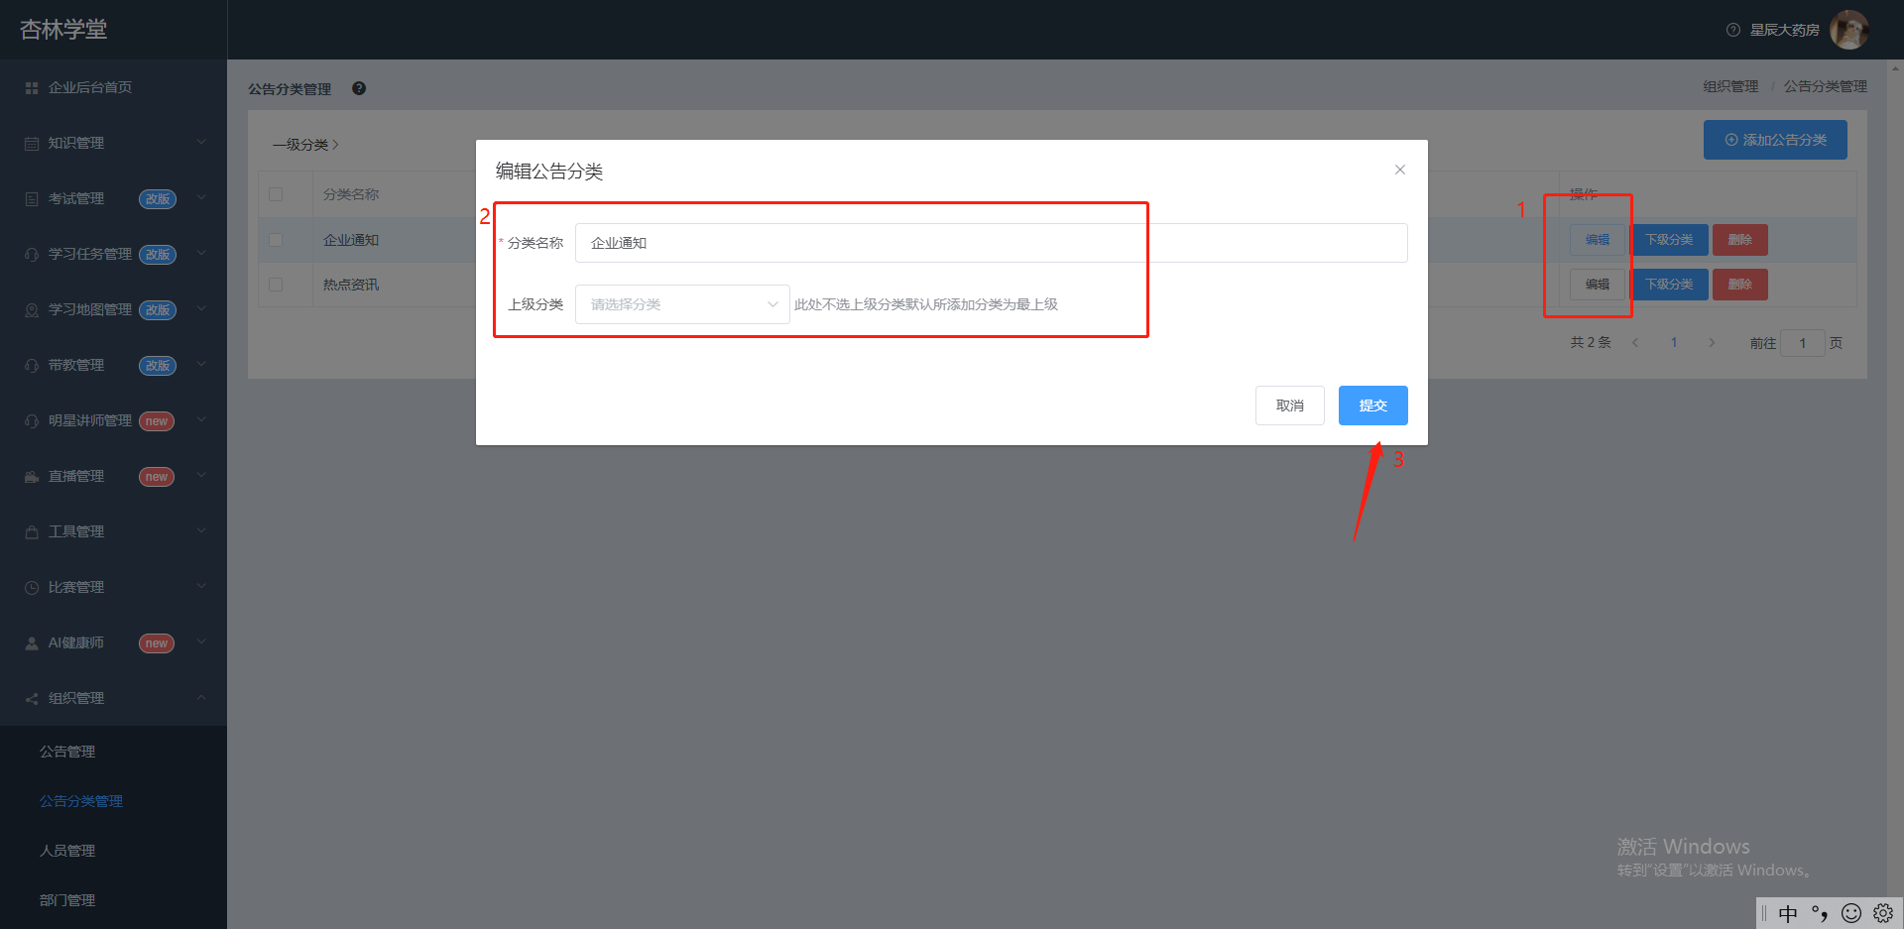Toggle the select-all checkbox in table header
Image resolution: width=1904 pixels, height=929 pixels.
[276, 194]
